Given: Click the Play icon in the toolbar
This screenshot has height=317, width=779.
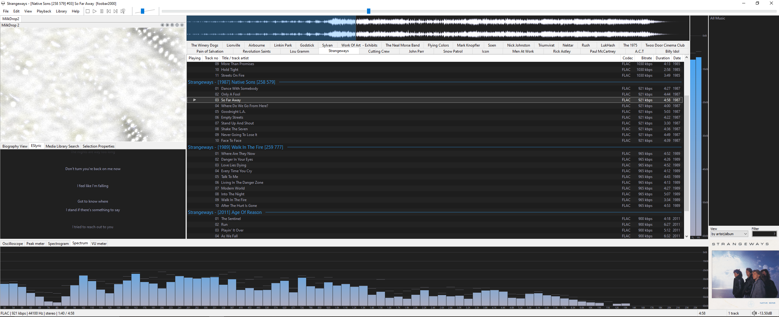Looking at the screenshot, I should tap(95, 11).
